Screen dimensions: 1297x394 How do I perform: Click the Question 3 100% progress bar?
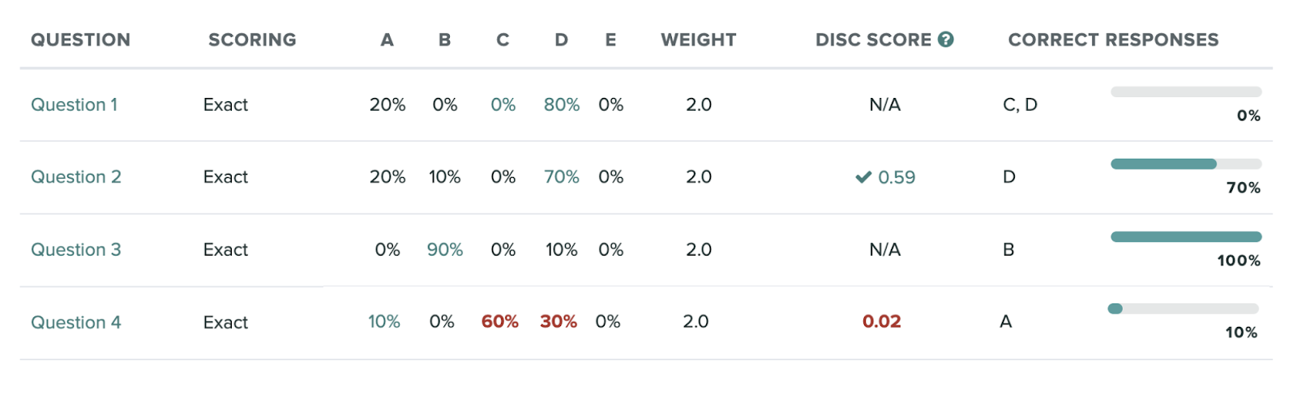pos(1186,237)
